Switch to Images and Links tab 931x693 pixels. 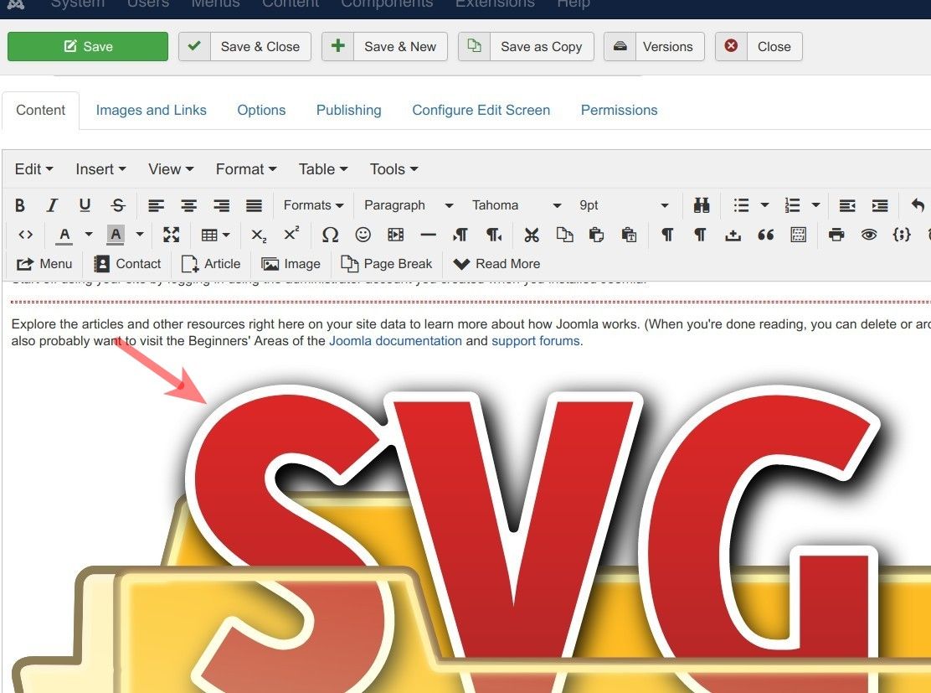151,111
